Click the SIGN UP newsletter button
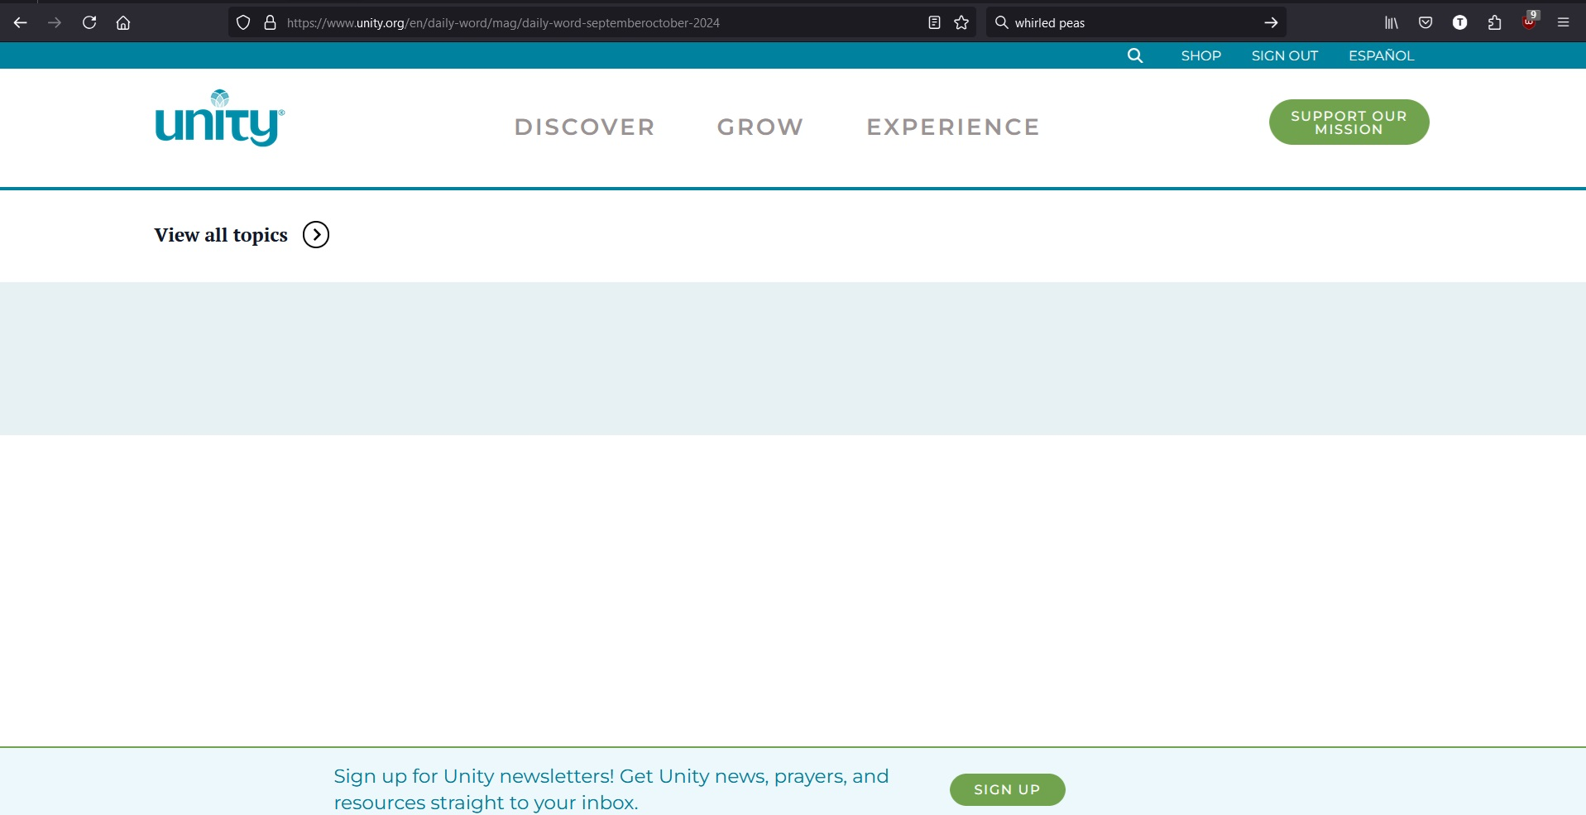The width and height of the screenshot is (1586, 815). (x=1008, y=789)
